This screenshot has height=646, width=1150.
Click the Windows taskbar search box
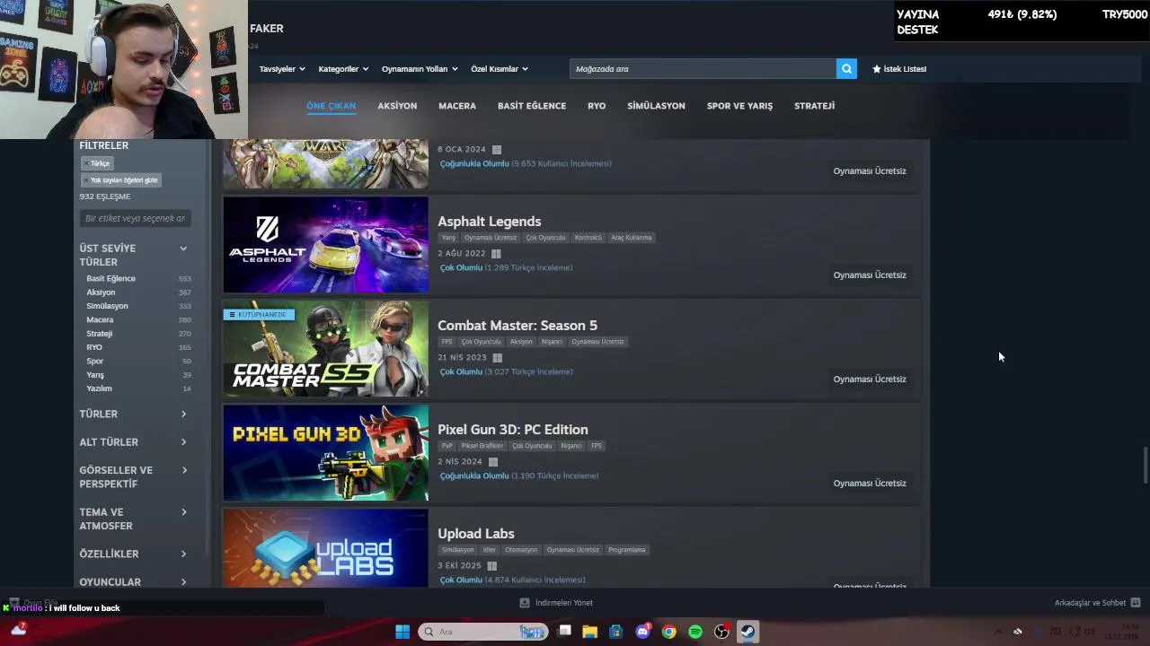tap(482, 632)
